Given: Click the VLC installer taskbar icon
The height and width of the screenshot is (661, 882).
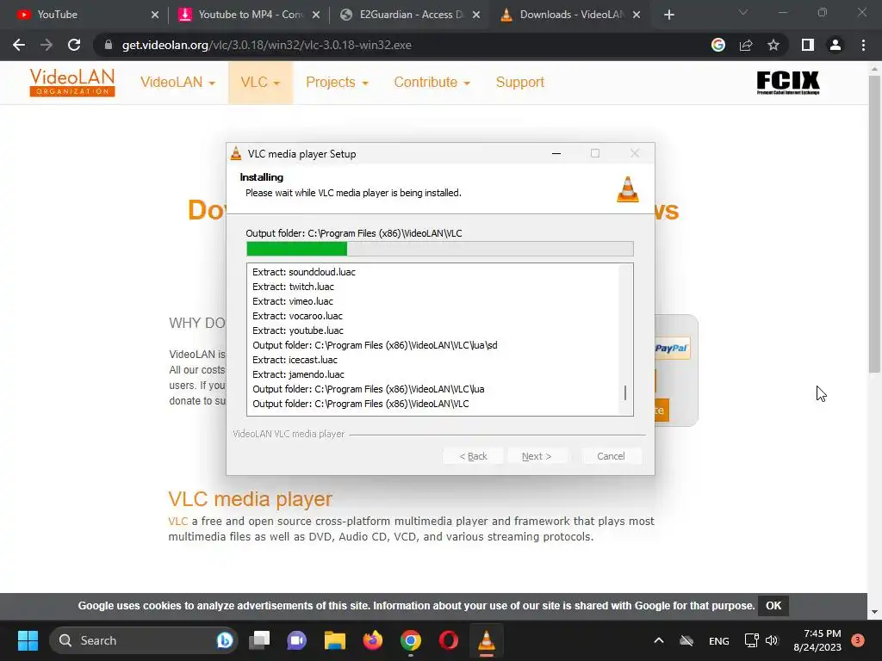Looking at the screenshot, I should 487,640.
